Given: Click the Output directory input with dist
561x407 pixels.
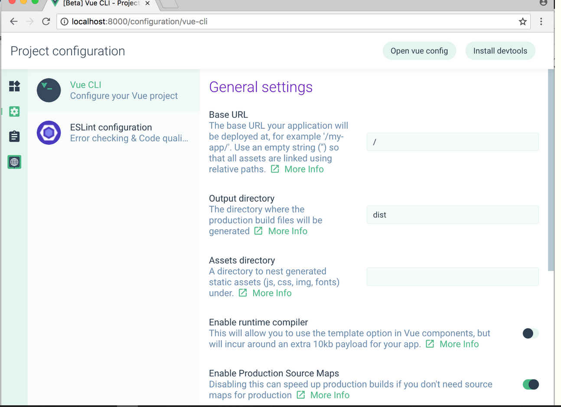Looking at the screenshot, I should (x=453, y=215).
